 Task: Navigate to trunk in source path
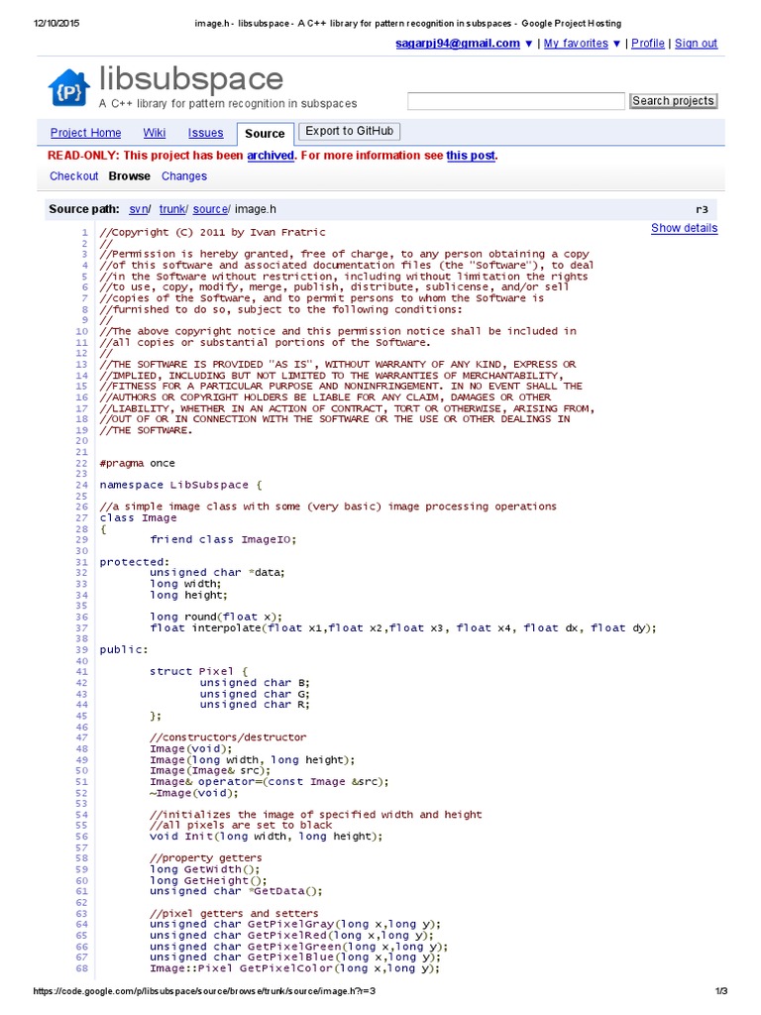[x=171, y=209]
